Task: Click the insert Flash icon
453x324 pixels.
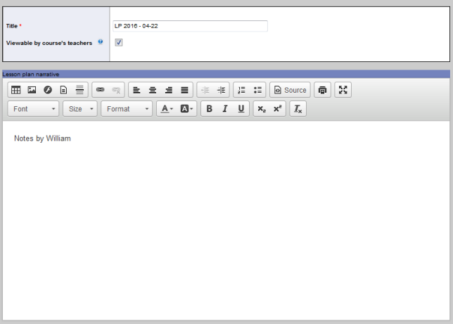Action: coord(48,90)
